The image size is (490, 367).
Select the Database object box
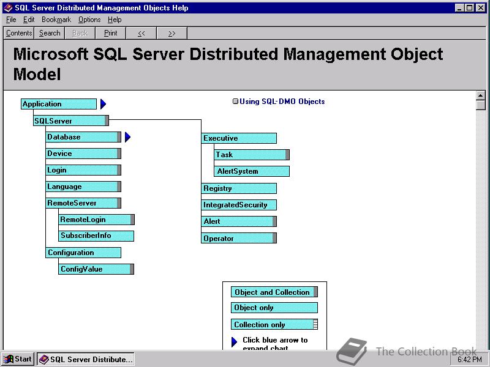coord(83,137)
